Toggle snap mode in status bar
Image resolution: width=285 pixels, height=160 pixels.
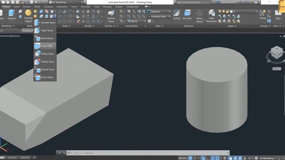click(195, 158)
